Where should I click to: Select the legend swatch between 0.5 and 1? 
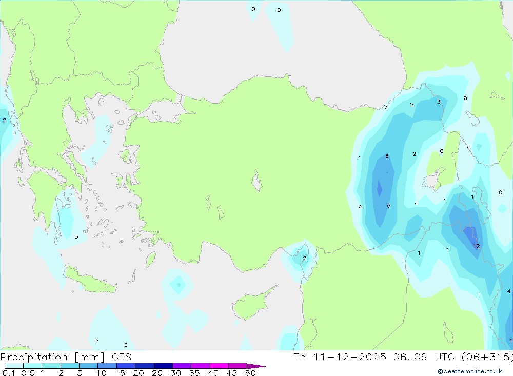[33, 366]
